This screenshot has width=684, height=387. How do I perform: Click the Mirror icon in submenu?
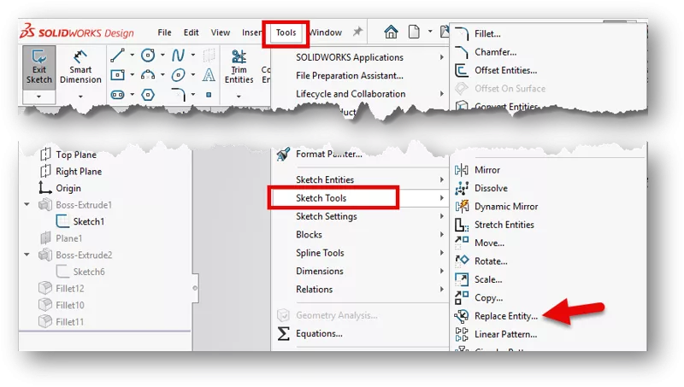[462, 170]
